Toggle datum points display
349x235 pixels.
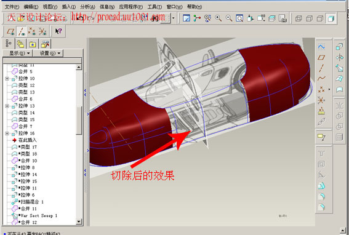pos(32,31)
